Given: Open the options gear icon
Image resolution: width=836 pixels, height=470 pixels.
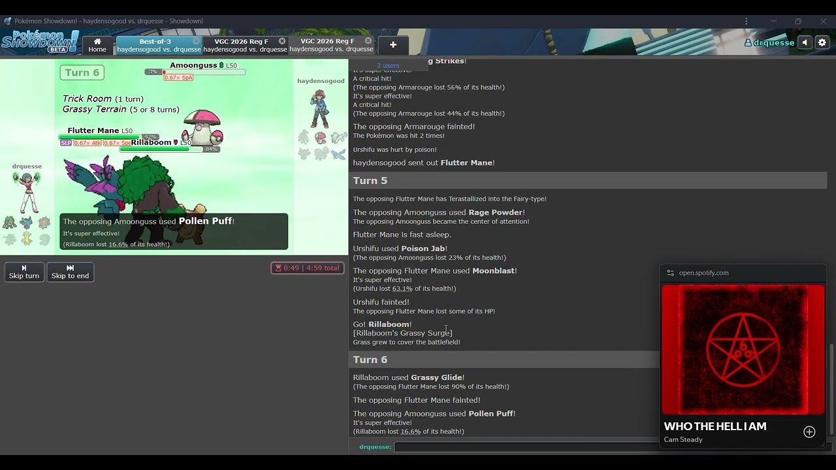Looking at the screenshot, I should (822, 43).
